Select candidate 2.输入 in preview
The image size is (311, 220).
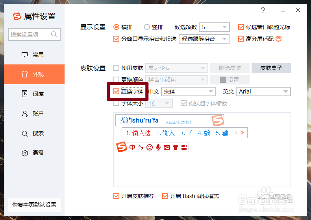[x=165, y=133]
